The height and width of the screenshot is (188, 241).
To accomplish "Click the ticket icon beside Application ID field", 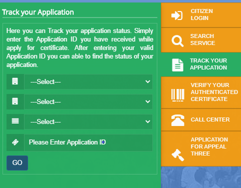I will (15, 142).
